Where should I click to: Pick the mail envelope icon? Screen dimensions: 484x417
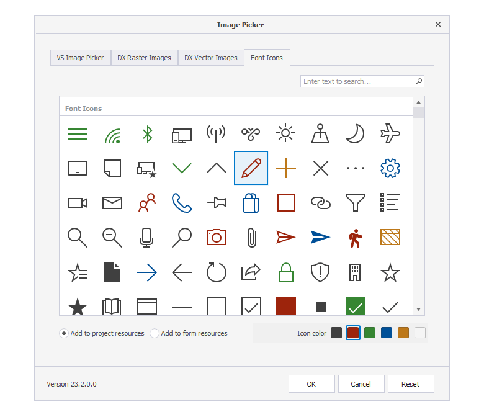tap(112, 203)
